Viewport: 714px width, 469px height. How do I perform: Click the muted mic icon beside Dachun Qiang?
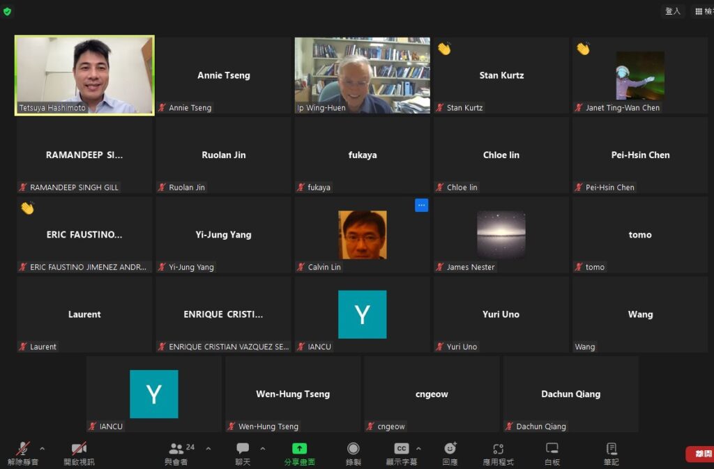(509, 426)
